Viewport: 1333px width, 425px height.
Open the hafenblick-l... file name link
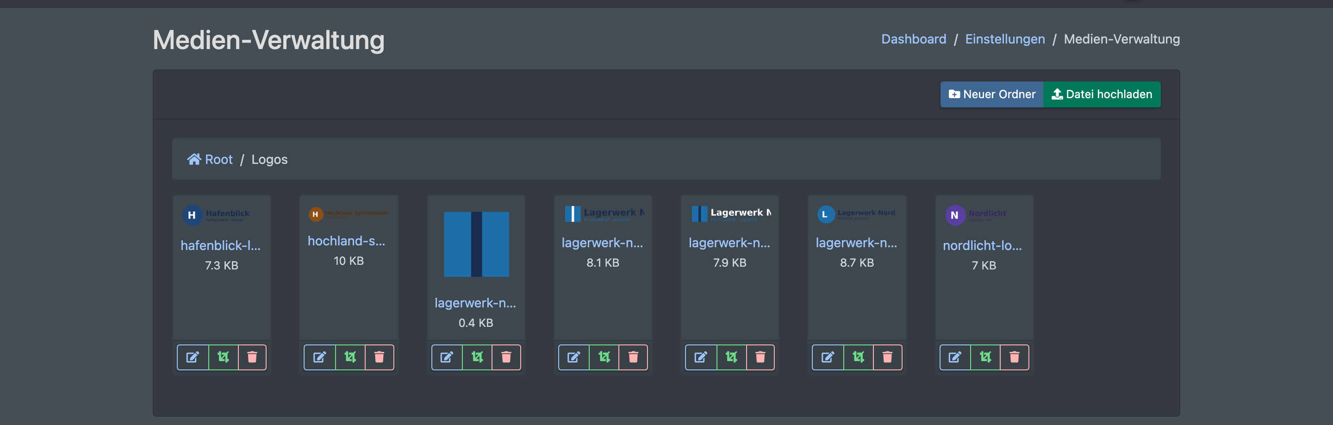coord(220,245)
